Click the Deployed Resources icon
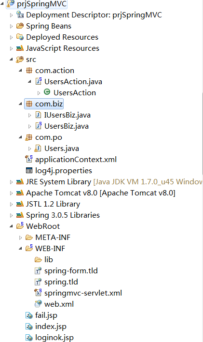The image size is (203, 342). pyautogui.click(x=20, y=37)
